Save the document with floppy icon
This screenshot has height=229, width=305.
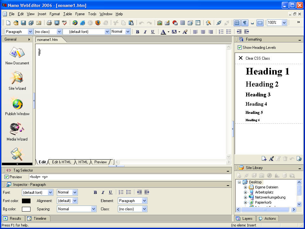click(23, 23)
